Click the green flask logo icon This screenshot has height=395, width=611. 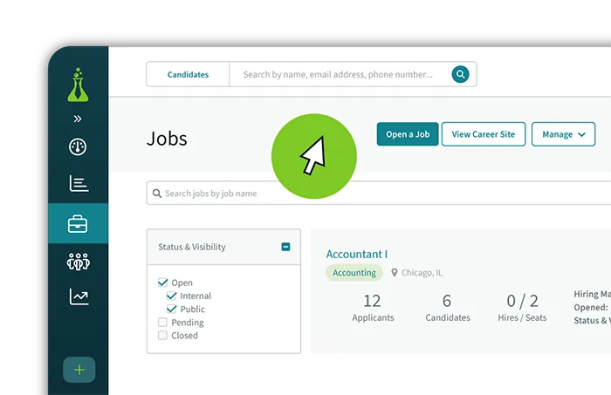tap(78, 85)
